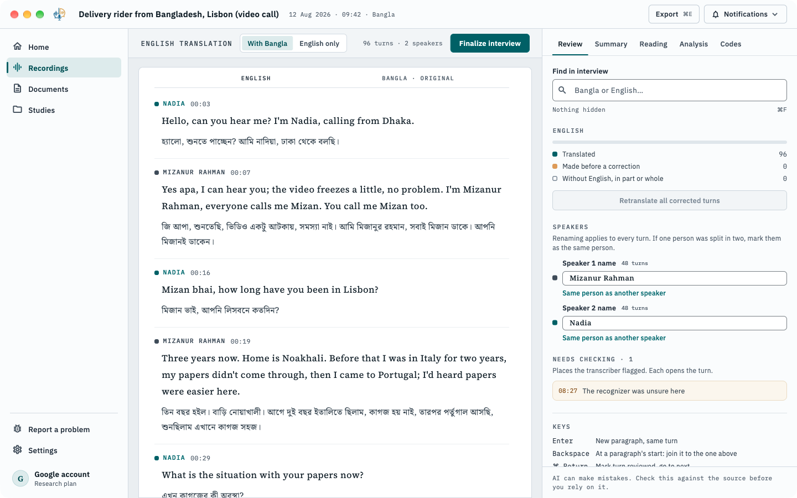
Task: Edit Speaker 2 name field Nadia
Action: (x=675, y=323)
